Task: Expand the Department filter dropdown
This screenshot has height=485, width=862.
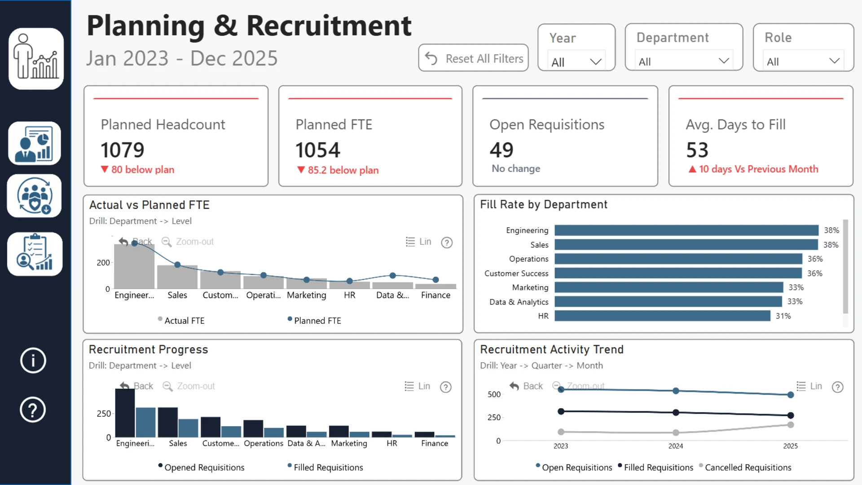Action: (684, 61)
